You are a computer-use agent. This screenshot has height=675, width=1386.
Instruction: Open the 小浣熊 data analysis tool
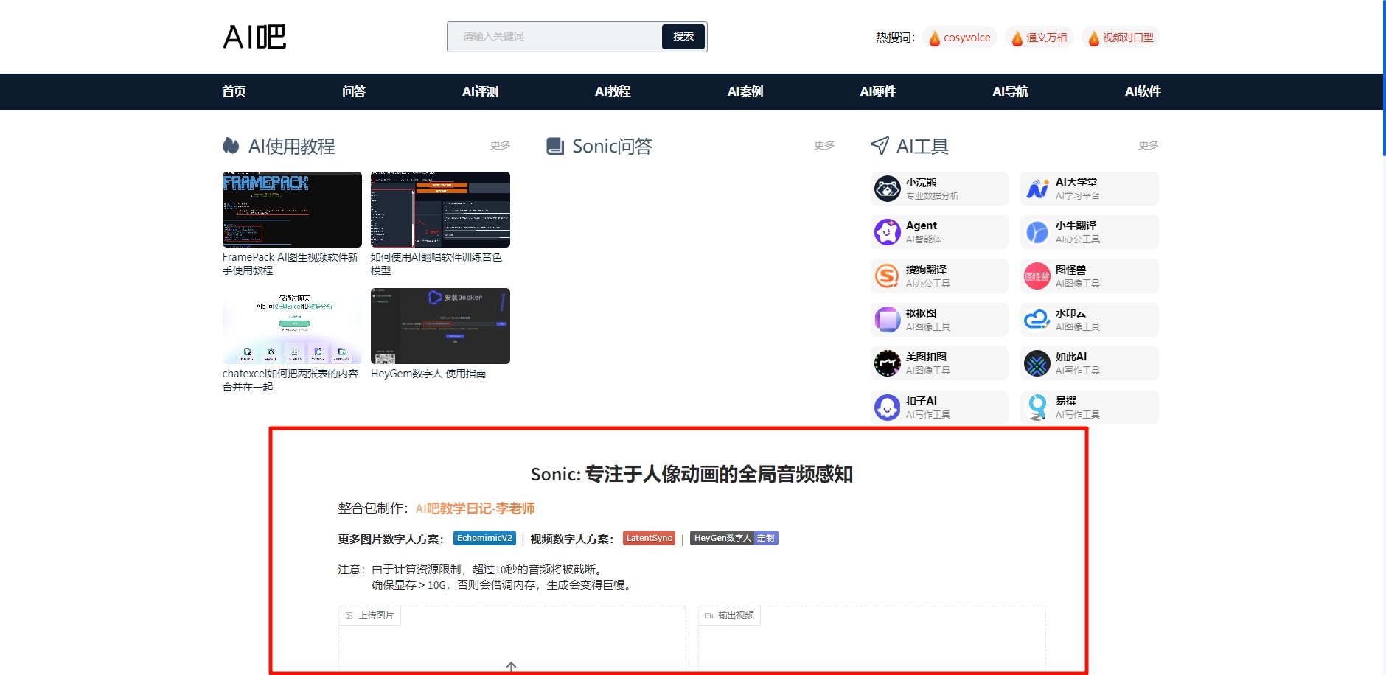click(x=939, y=188)
